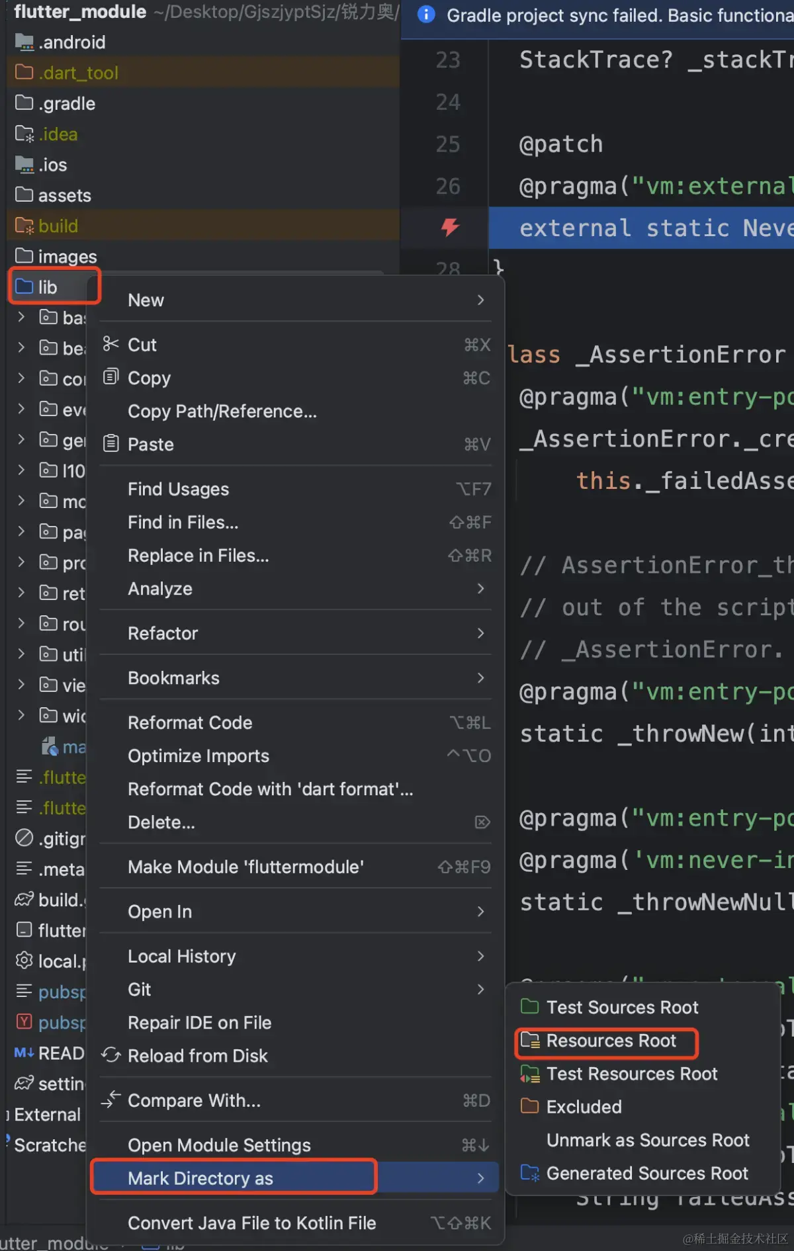
Task: Open the Mark Directory as submenu
Action: 295,1178
